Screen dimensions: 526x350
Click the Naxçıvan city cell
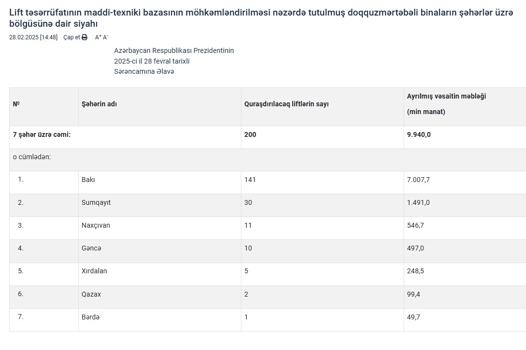point(96,225)
